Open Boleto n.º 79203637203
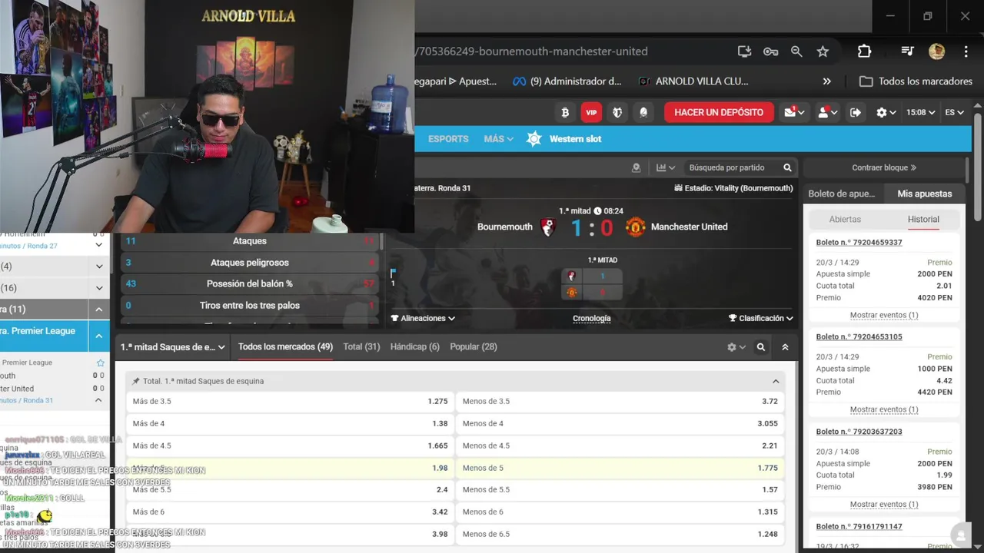Viewport: 984px width, 553px height. click(859, 432)
